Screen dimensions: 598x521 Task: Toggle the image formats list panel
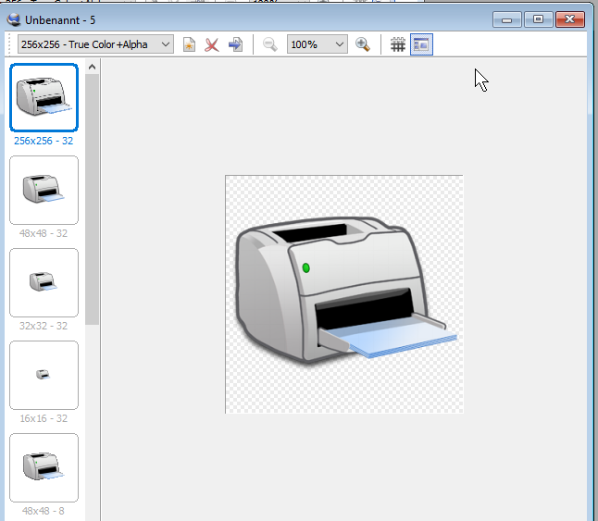click(421, 44)
